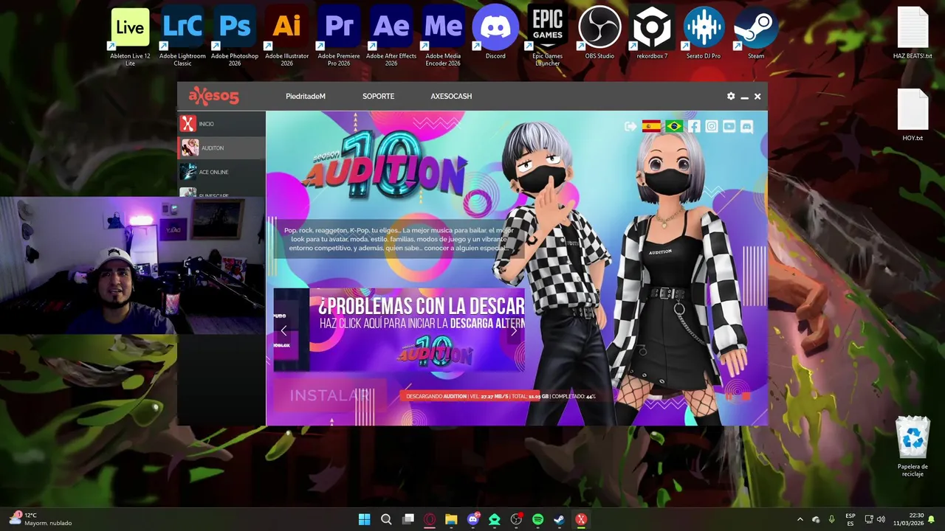Open Axeso5 launcher settings gear
945x531 pixels.
[x=731, y=97]
